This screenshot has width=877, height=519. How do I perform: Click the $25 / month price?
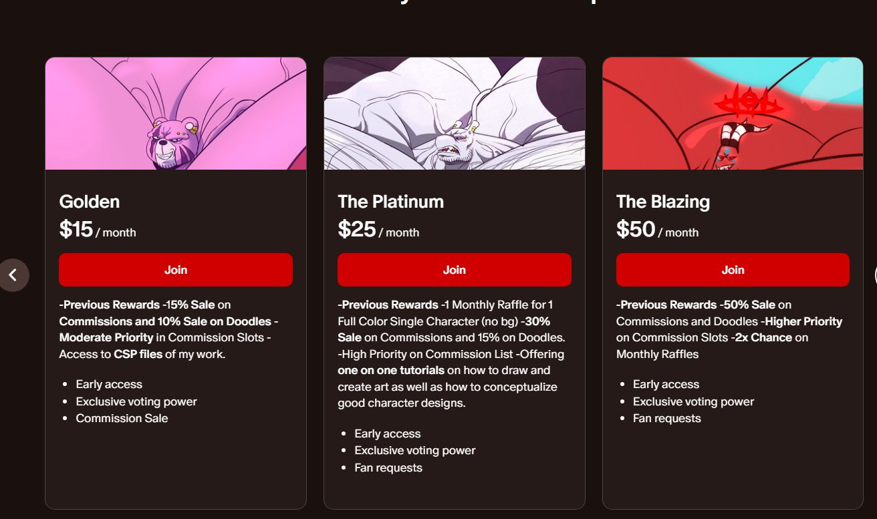(x=378, y=230)
